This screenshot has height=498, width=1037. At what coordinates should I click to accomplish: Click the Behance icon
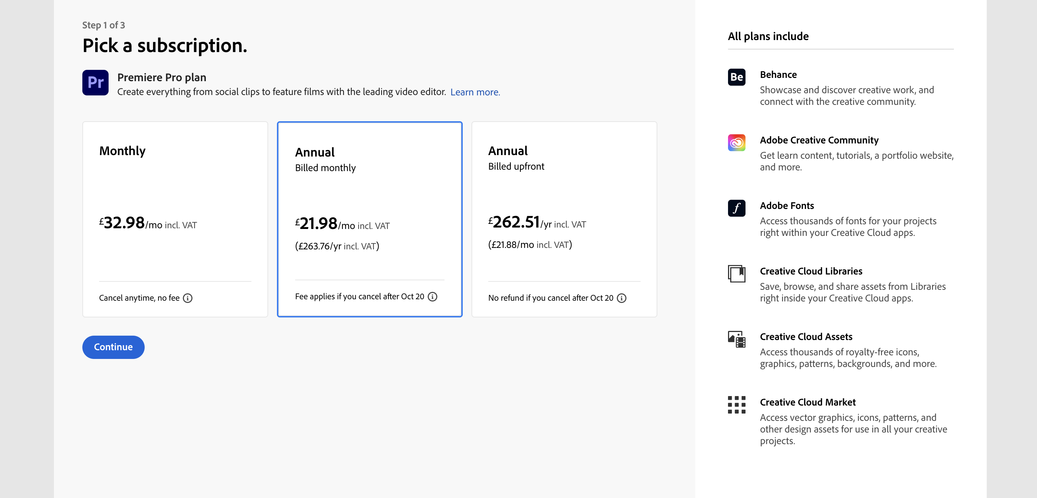click(x=736, y=77)
